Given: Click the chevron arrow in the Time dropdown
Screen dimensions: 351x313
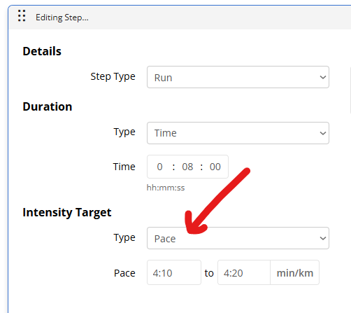Looking at the screenshot, I should [x=323, y=133].
